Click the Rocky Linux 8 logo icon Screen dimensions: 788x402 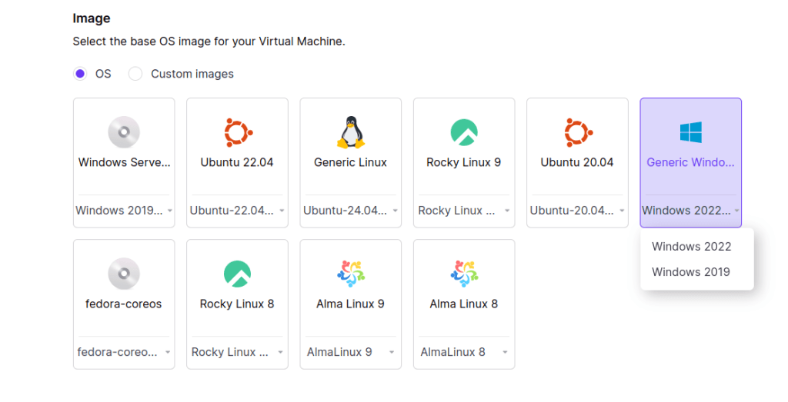tap(237, 274)
